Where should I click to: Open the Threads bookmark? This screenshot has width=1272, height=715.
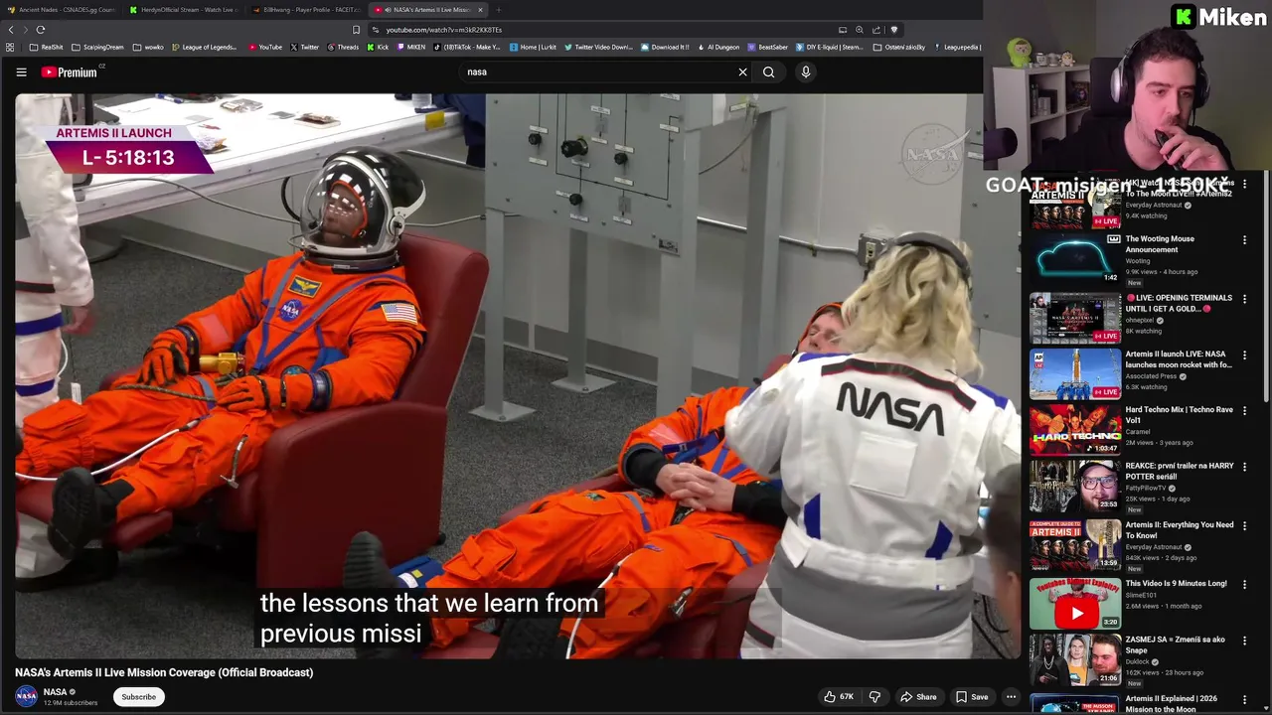coord(342,47)
